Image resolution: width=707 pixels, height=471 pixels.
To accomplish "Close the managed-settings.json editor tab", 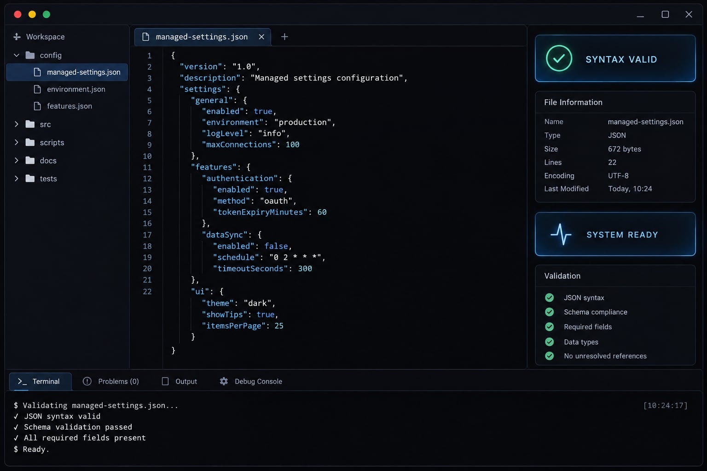I will click(261, 37).
